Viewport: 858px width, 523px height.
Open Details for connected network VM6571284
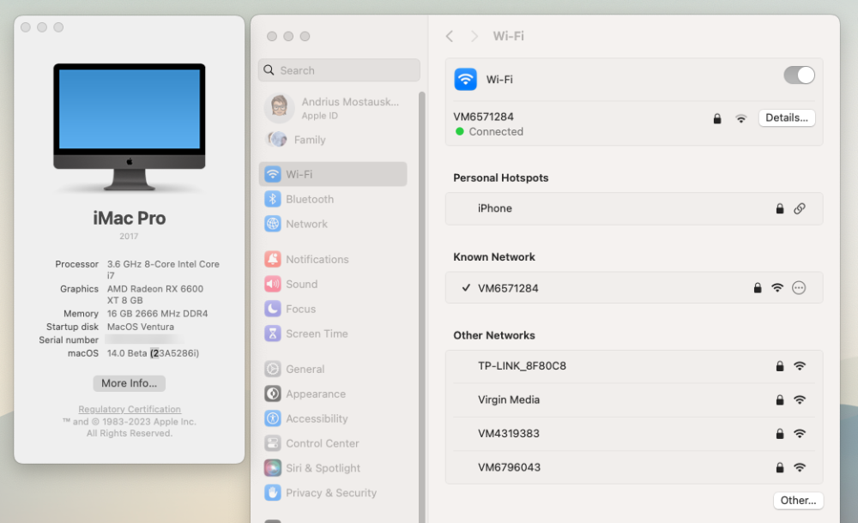click(786, 117)
